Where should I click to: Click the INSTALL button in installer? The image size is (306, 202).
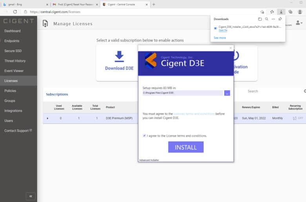(x=186, y=147)
